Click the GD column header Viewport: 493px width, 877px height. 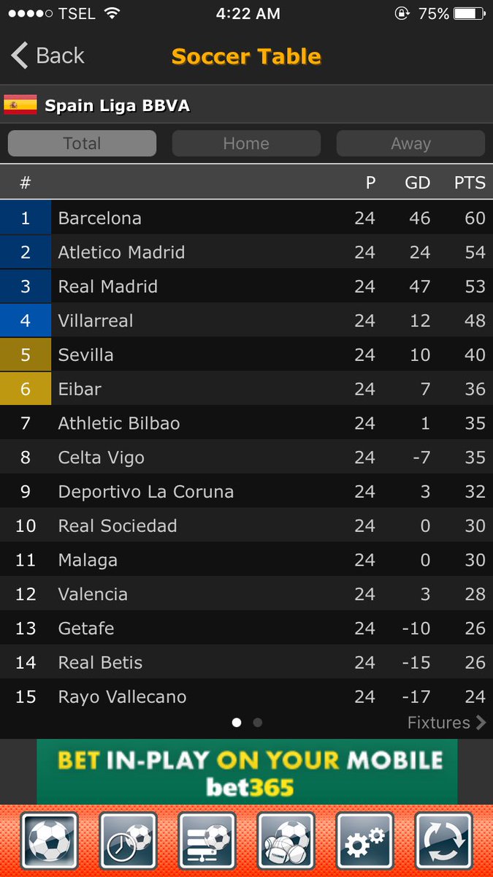point(417,183)
